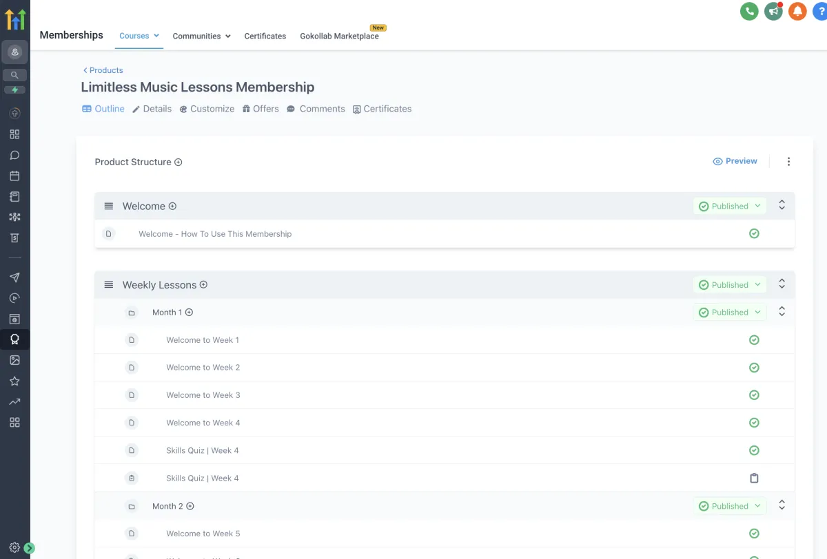Open the contacts book icon in sidebar

tap(15, 196)
